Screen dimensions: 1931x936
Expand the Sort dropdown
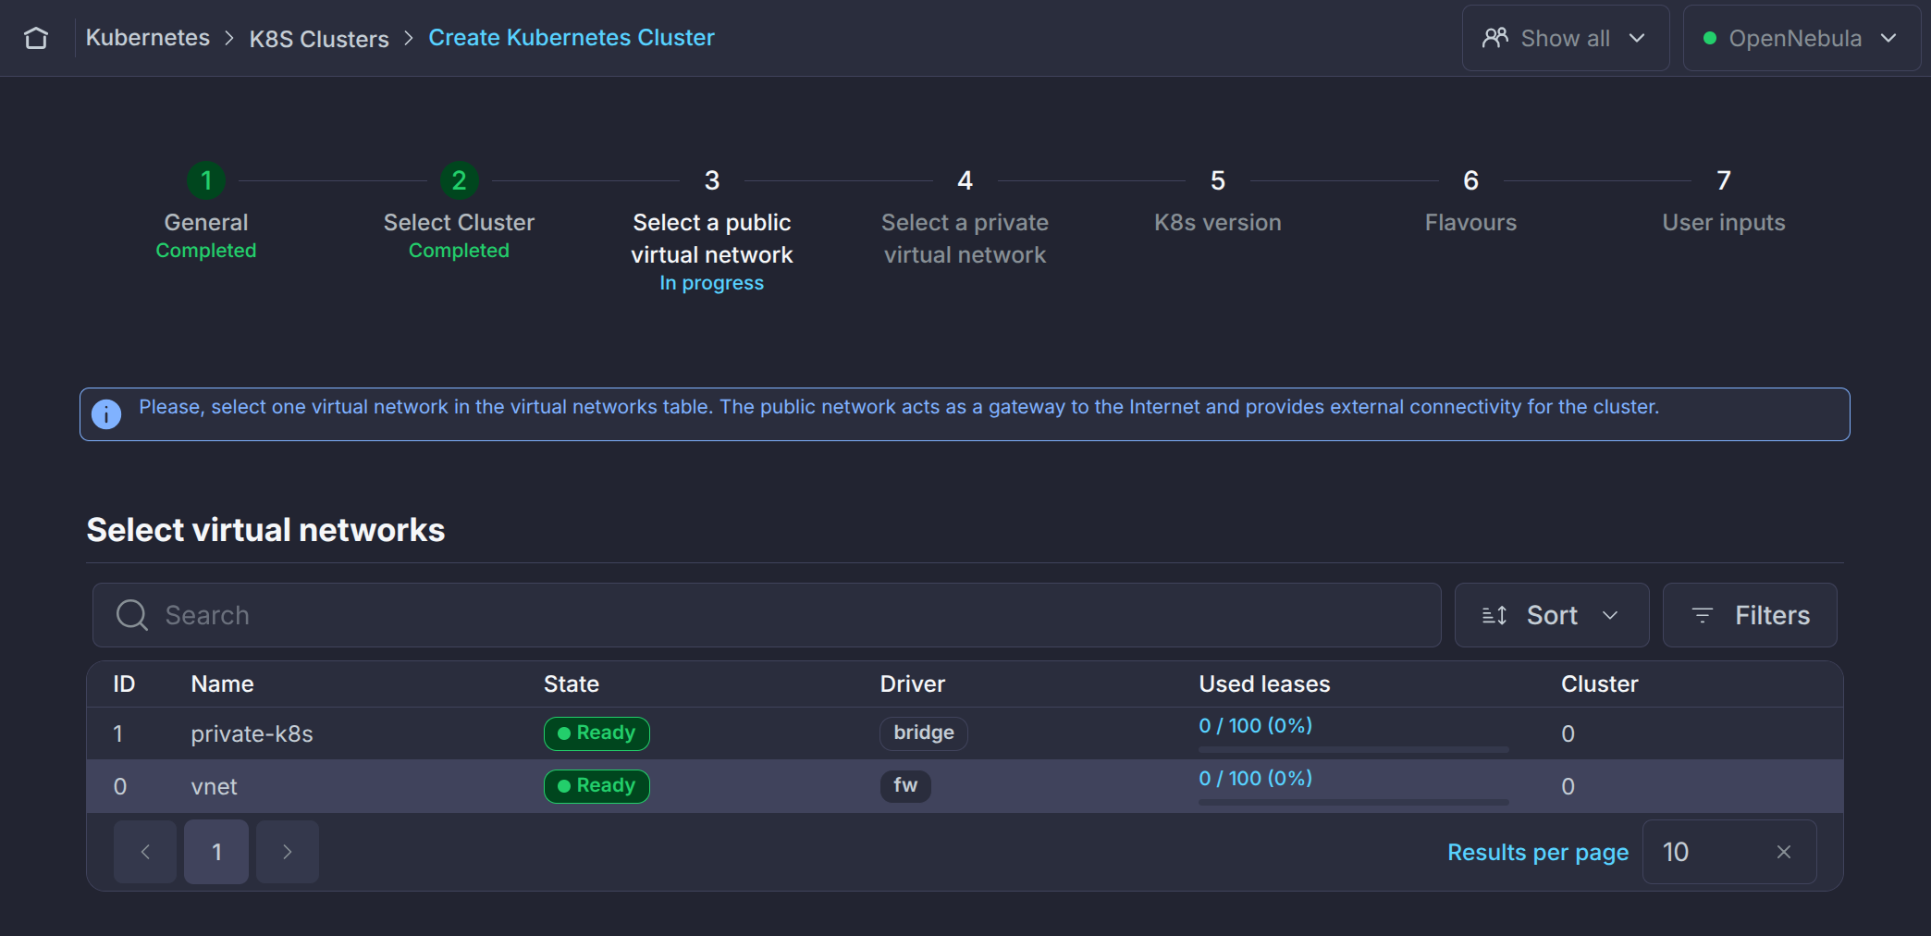pyautogui.click(x=1552, y=615)
